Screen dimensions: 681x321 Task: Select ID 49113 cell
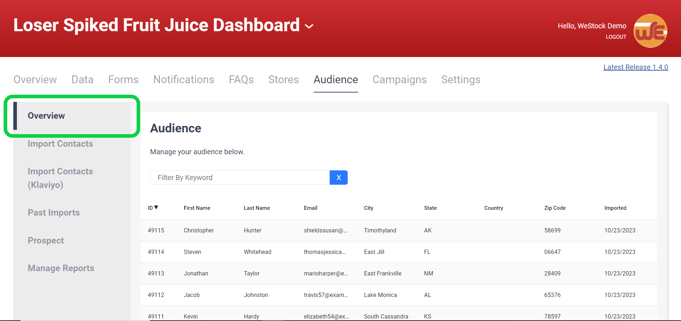point(156,273)
